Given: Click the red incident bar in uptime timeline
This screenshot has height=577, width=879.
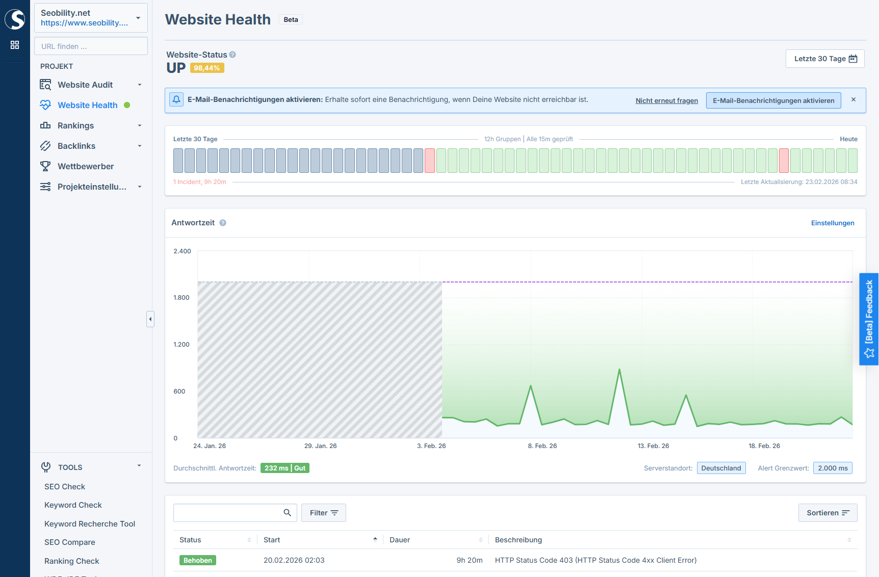Looking at the screenshot, I should tap(430, 160).
